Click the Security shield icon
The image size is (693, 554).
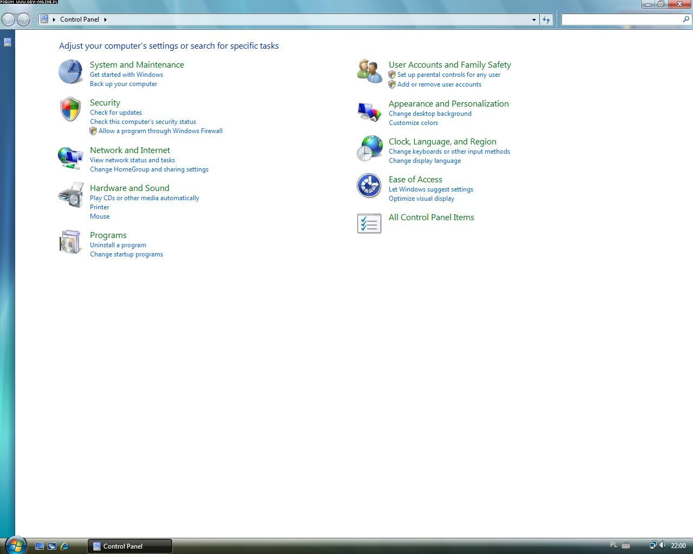[x=70, y=109]
